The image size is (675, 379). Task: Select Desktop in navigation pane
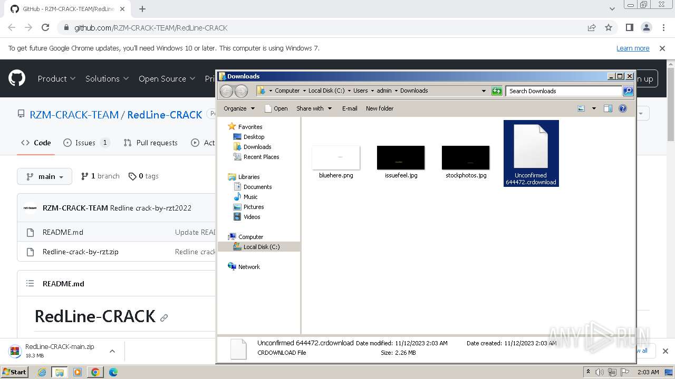(x=249, y=137)
